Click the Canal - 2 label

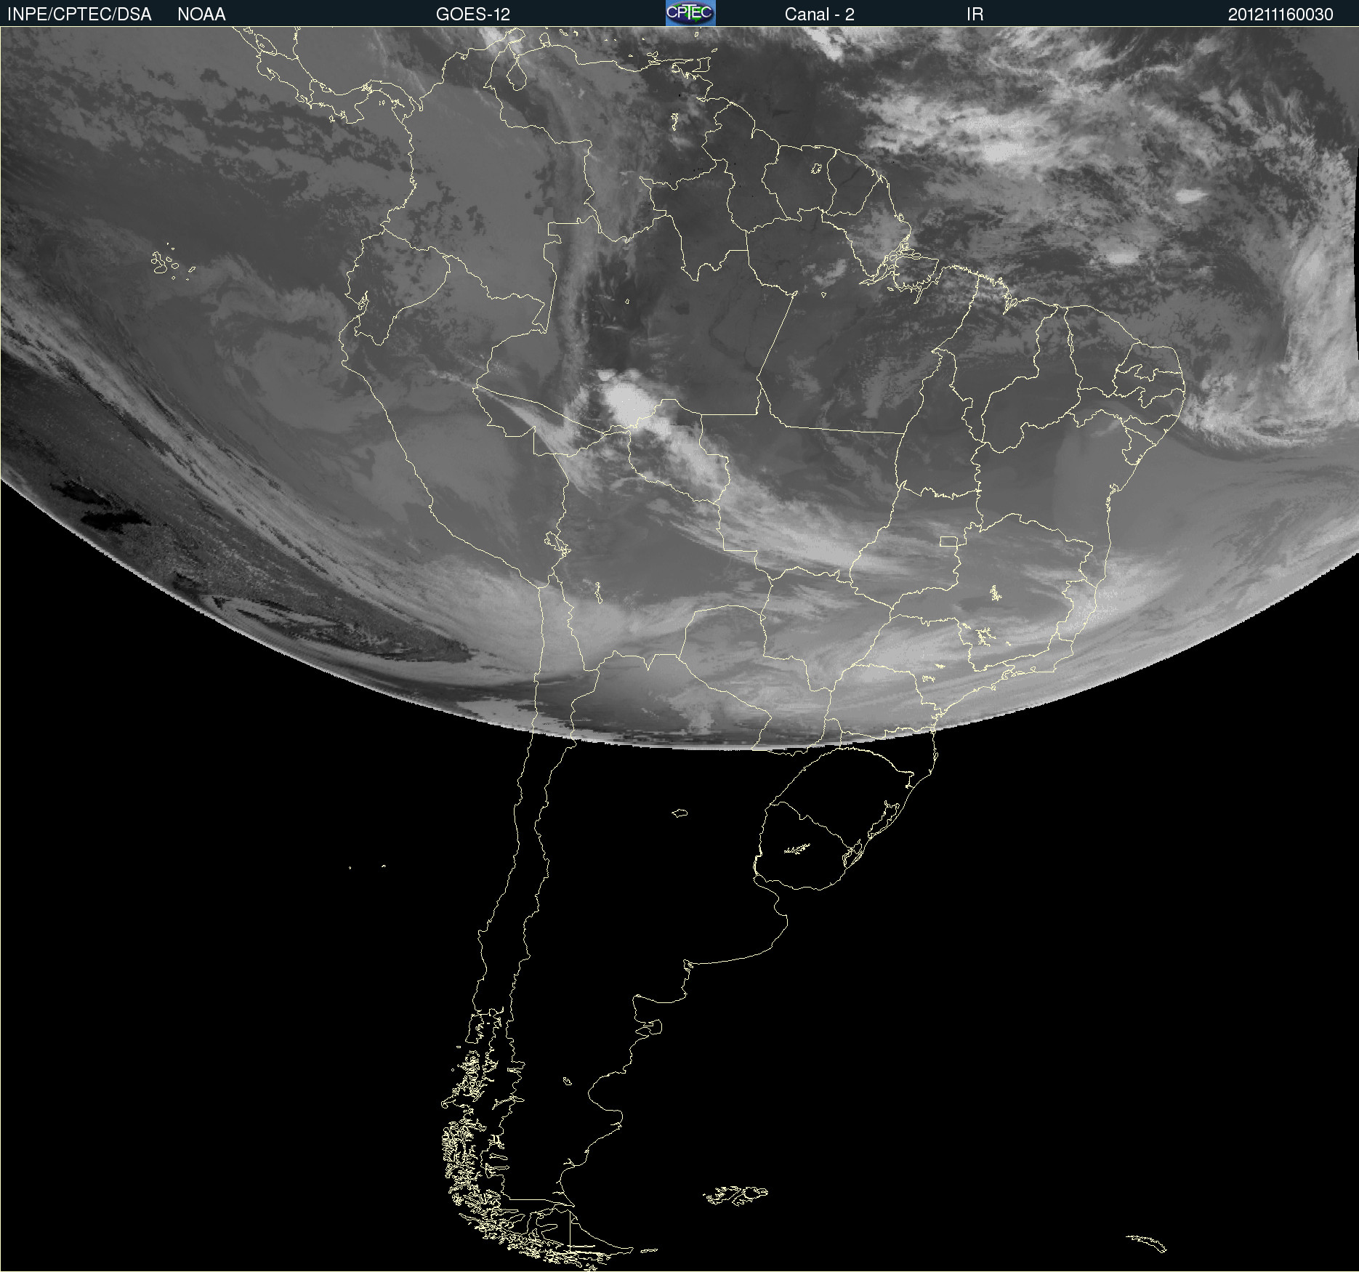(819, 15)
